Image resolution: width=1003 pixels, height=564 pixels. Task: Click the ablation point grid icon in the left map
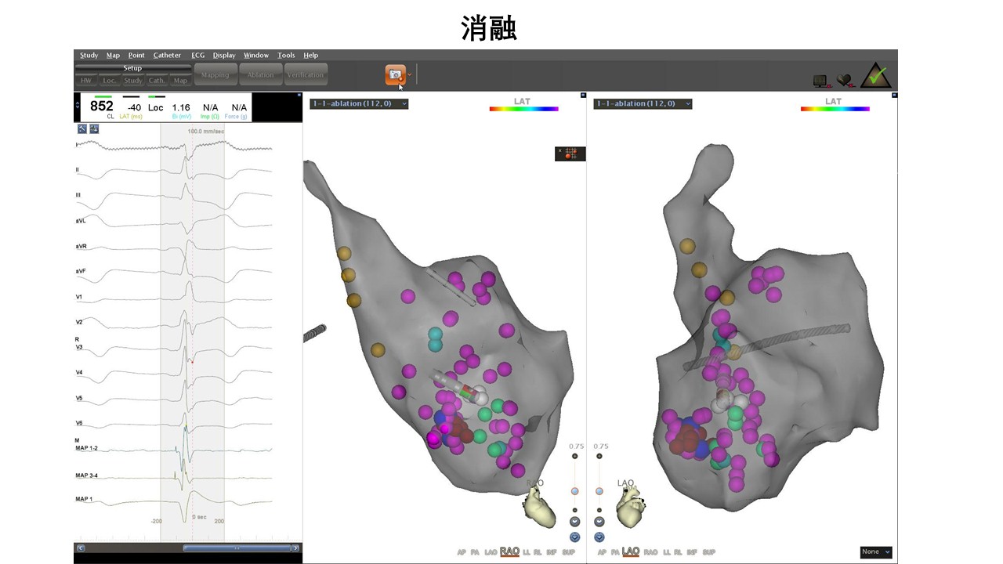571,154
